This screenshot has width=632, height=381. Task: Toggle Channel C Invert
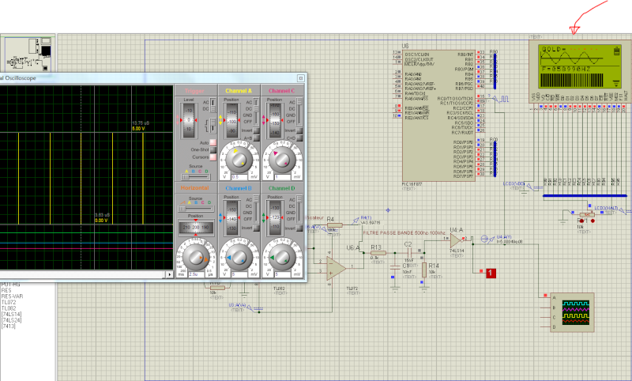tap(299, 130)
